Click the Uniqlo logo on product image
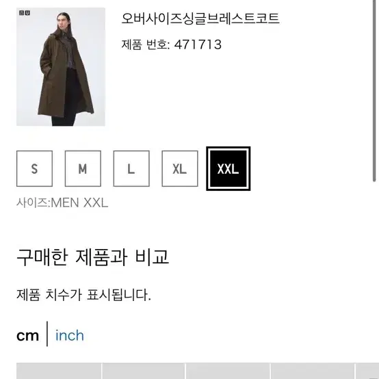 [25, 12]
